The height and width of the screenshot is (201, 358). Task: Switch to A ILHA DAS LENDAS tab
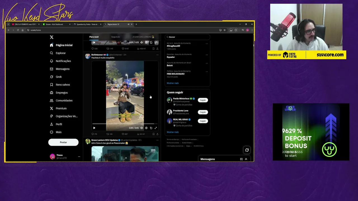pyautogui.click(x=143, y=37)
